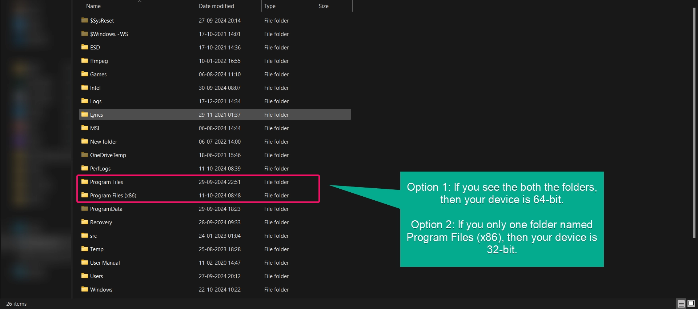This screenshot has width=698, height=309.
Task: Click the Logs folder icon
Action: tap(85, 101)
